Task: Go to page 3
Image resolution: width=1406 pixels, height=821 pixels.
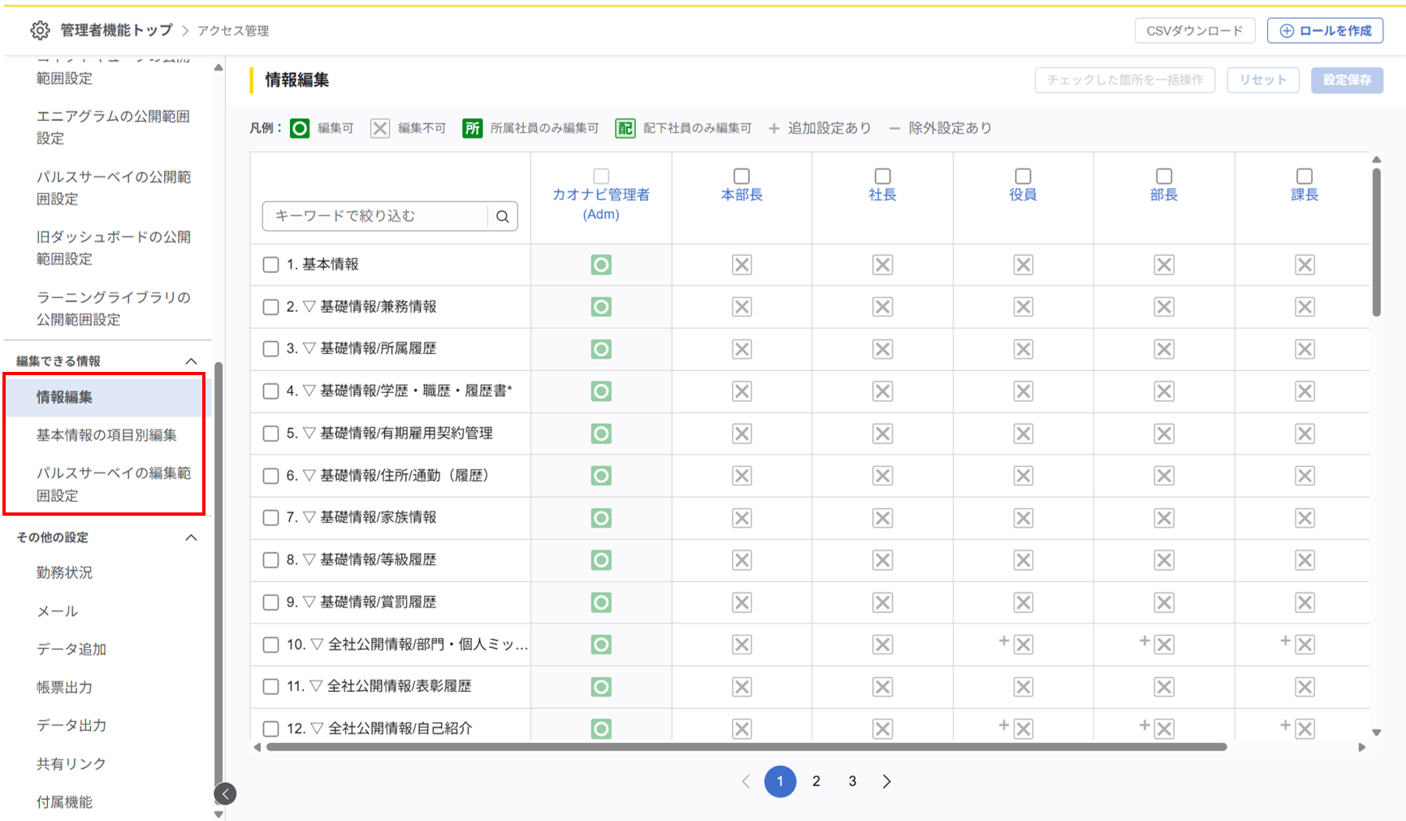Action: coord(852,781)
